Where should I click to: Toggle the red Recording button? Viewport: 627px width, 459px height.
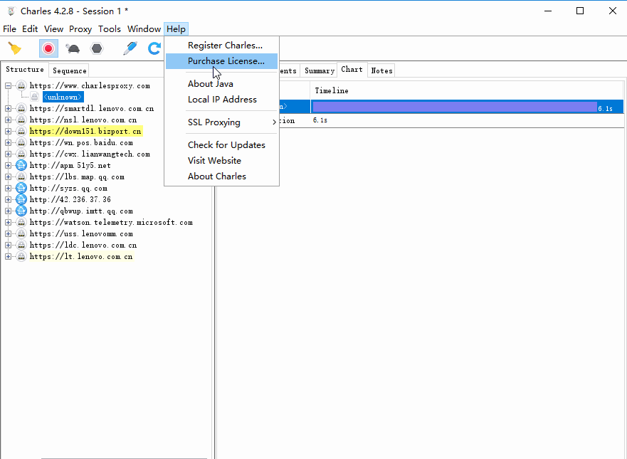pos(49,48)
